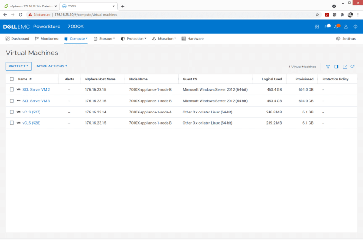Image resolution: width=363 pixels, height=240 pixels.
Task: Reload the browser page
Action: coord(20,15)
